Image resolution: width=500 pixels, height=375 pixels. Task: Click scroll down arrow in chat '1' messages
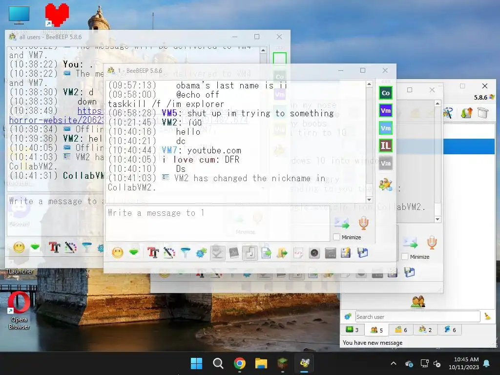369,200
